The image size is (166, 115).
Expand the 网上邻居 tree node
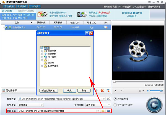tap(42, 57)
